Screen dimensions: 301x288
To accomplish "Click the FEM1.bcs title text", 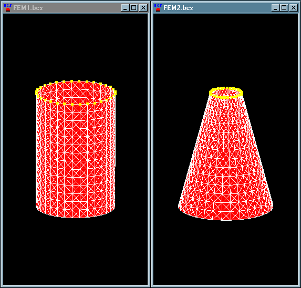I will point(28,8).
